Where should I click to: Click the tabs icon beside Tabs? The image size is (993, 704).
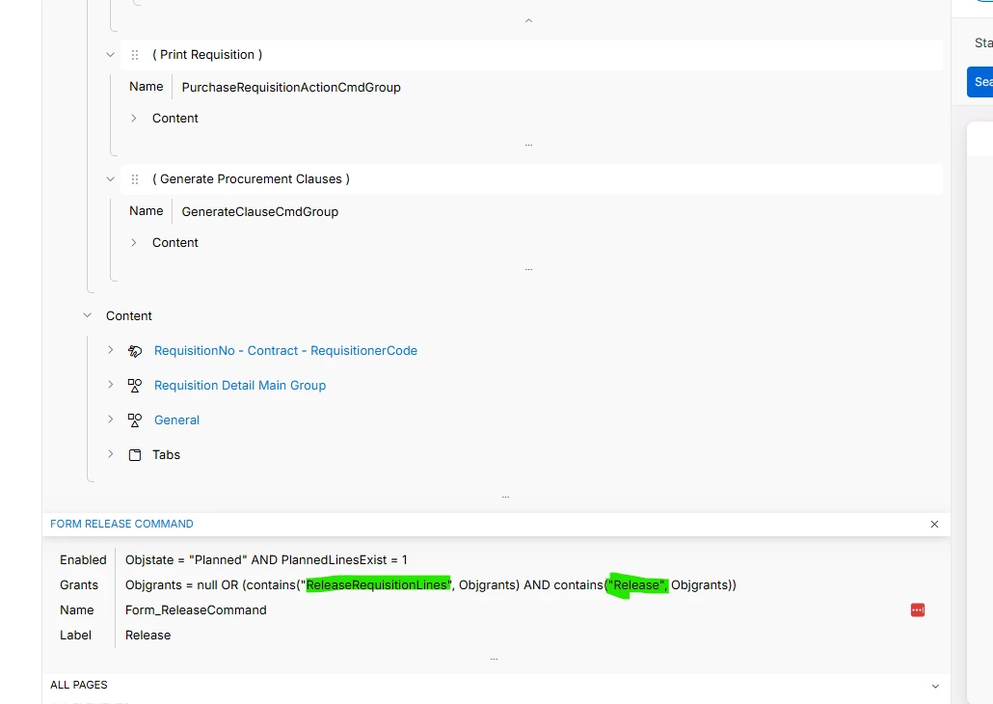pos(135,455)
